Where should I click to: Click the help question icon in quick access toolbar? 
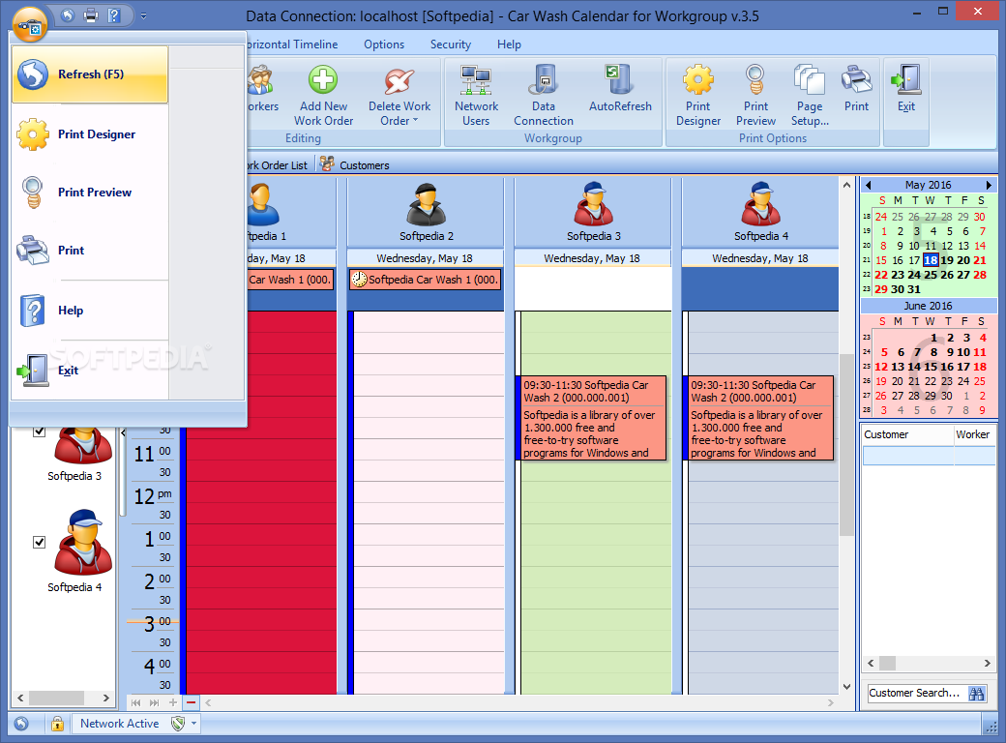113,15
